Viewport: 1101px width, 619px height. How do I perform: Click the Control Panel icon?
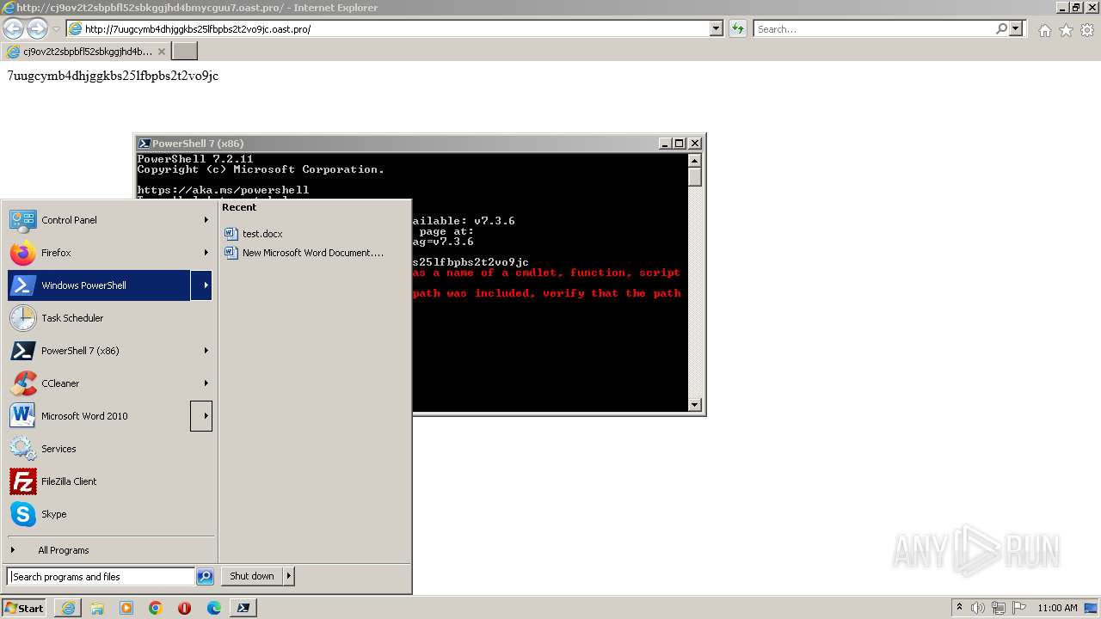22,220
